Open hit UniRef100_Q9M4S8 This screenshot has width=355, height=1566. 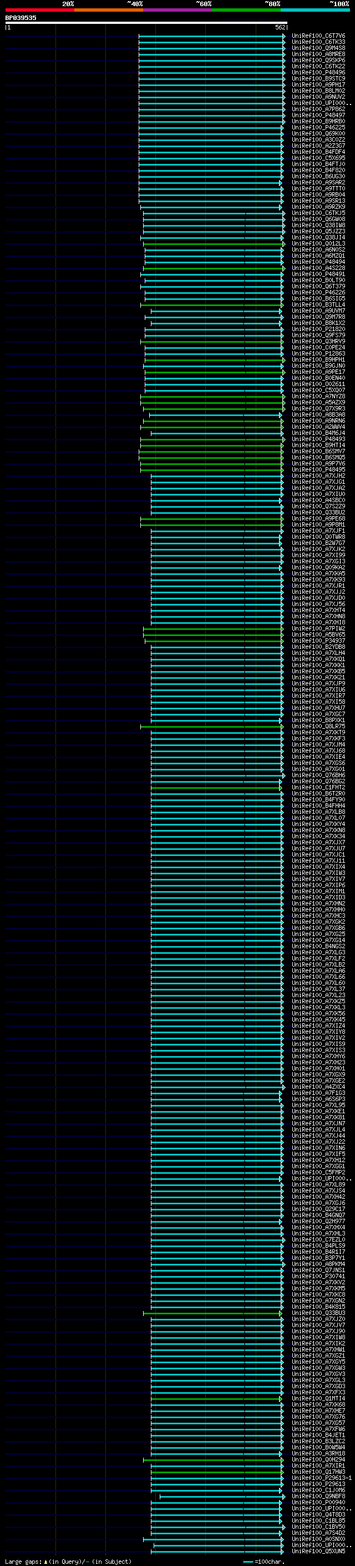pos(318,48)
